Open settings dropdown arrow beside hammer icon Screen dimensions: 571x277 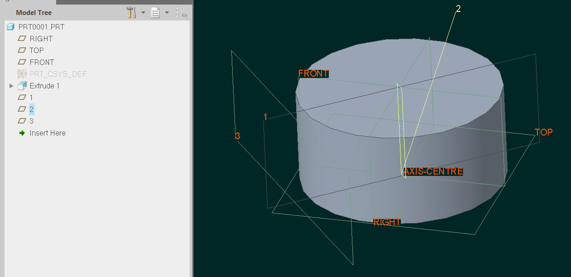coord(143,12)
